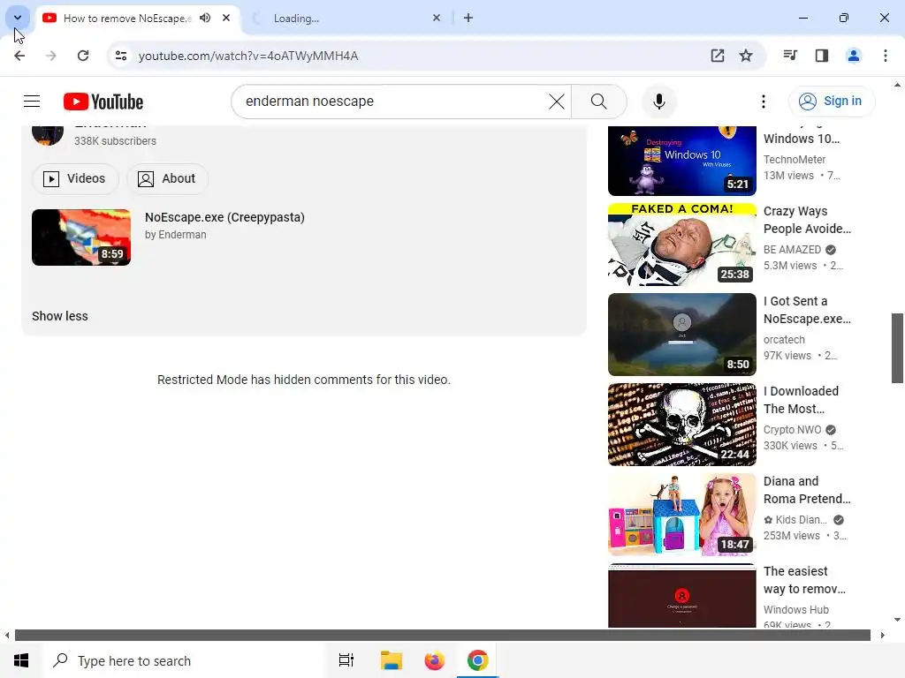Open 'Diana and Roma Pretend...' title

[x=807, y=489]
